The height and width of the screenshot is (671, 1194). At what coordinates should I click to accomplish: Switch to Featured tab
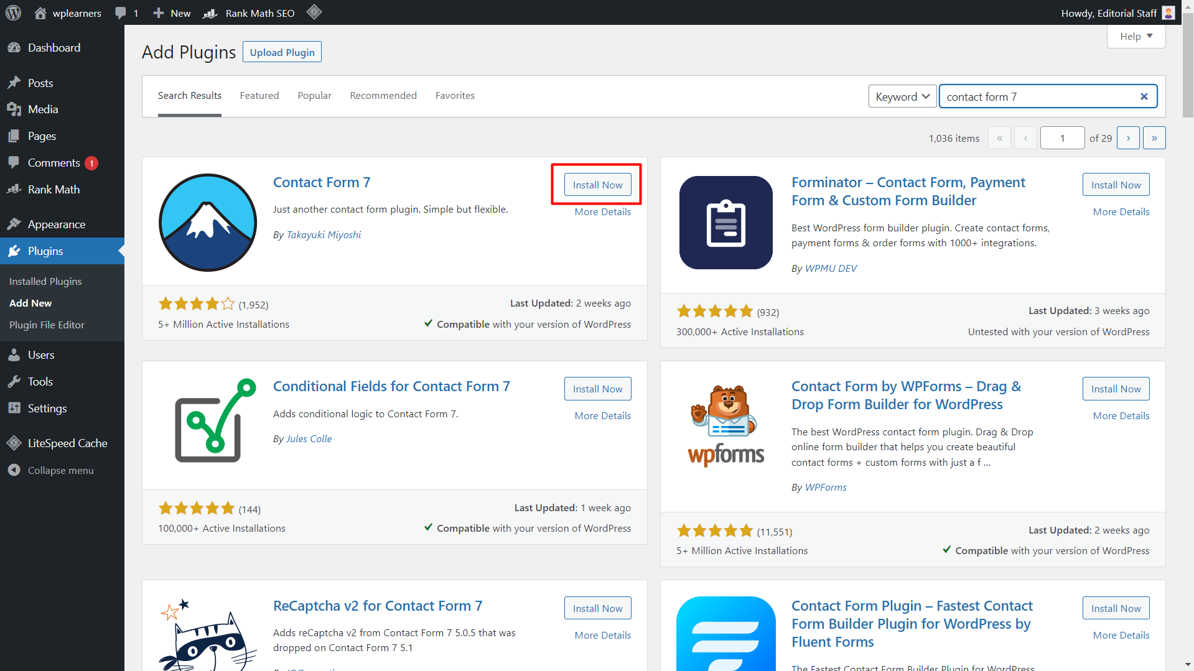click(259, 96)
